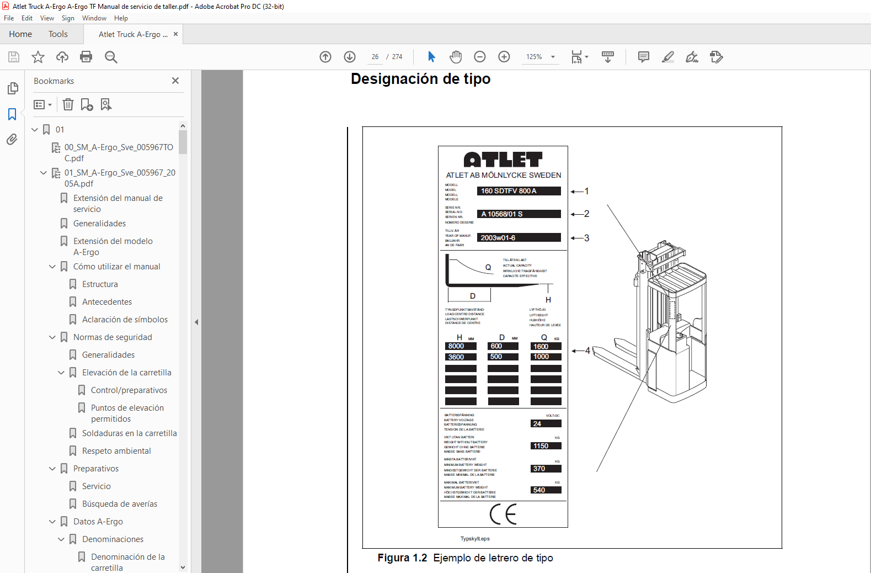Activate the Hand pan tool

[x=456, y=57]
